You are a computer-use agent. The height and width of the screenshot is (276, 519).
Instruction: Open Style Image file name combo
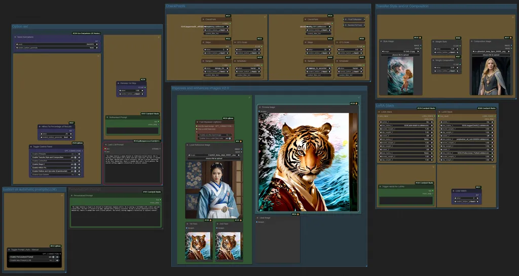coord(400,52)
